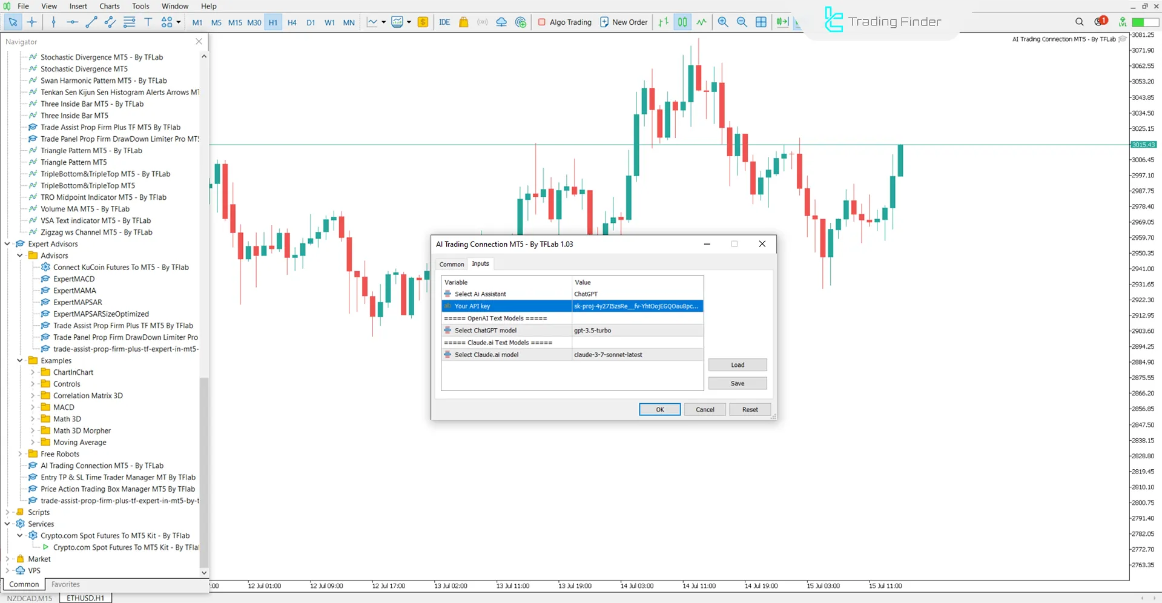This screenshot has width=1162, height=603.
Task: Expand the Expert Advisors tree node
Action: (x=7, y=243)
